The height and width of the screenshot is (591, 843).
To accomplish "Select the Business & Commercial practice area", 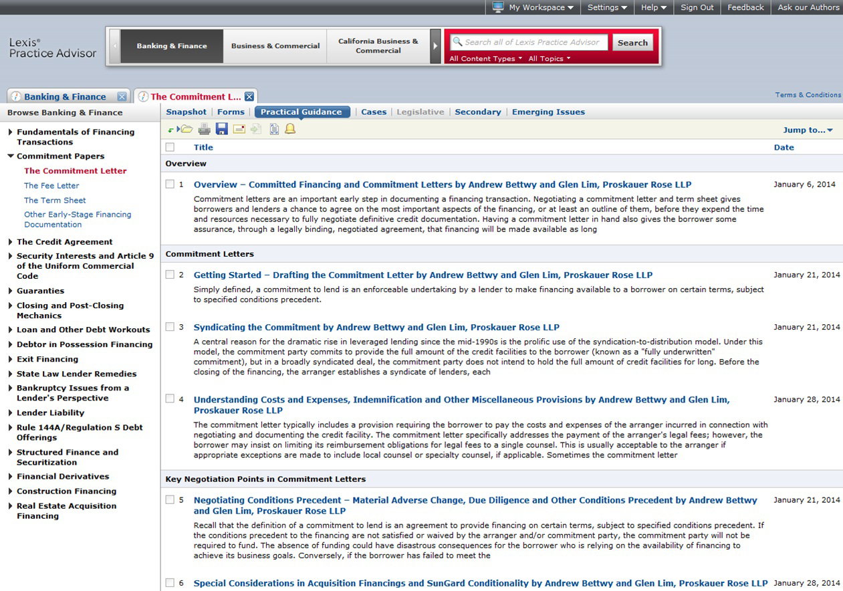I will pyautogui.click(x=275, y=46).
